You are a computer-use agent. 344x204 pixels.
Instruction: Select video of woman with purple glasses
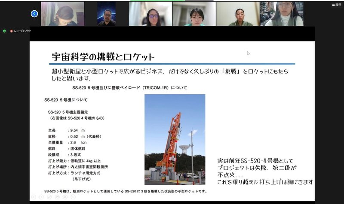pyautogui.click(x=150, y=14)
